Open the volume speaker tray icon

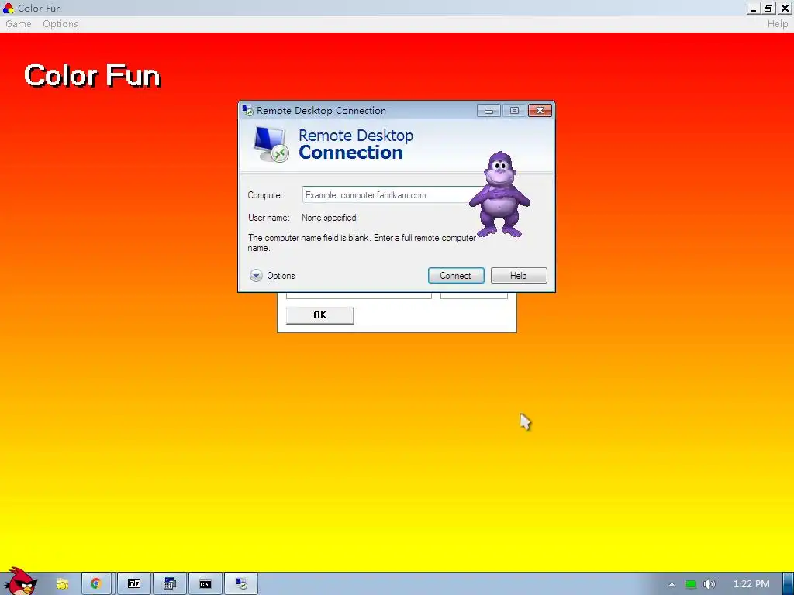tap(709, 584)
